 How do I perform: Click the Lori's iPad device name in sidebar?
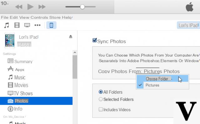click(x=29, y=37)
